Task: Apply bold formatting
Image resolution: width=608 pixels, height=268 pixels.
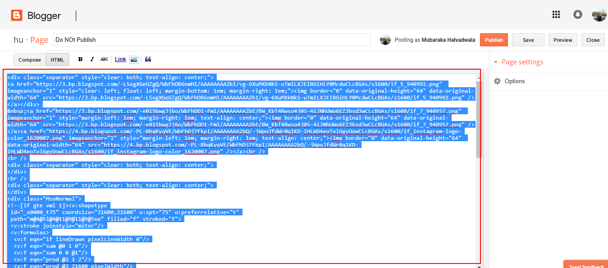Action: 81,59
